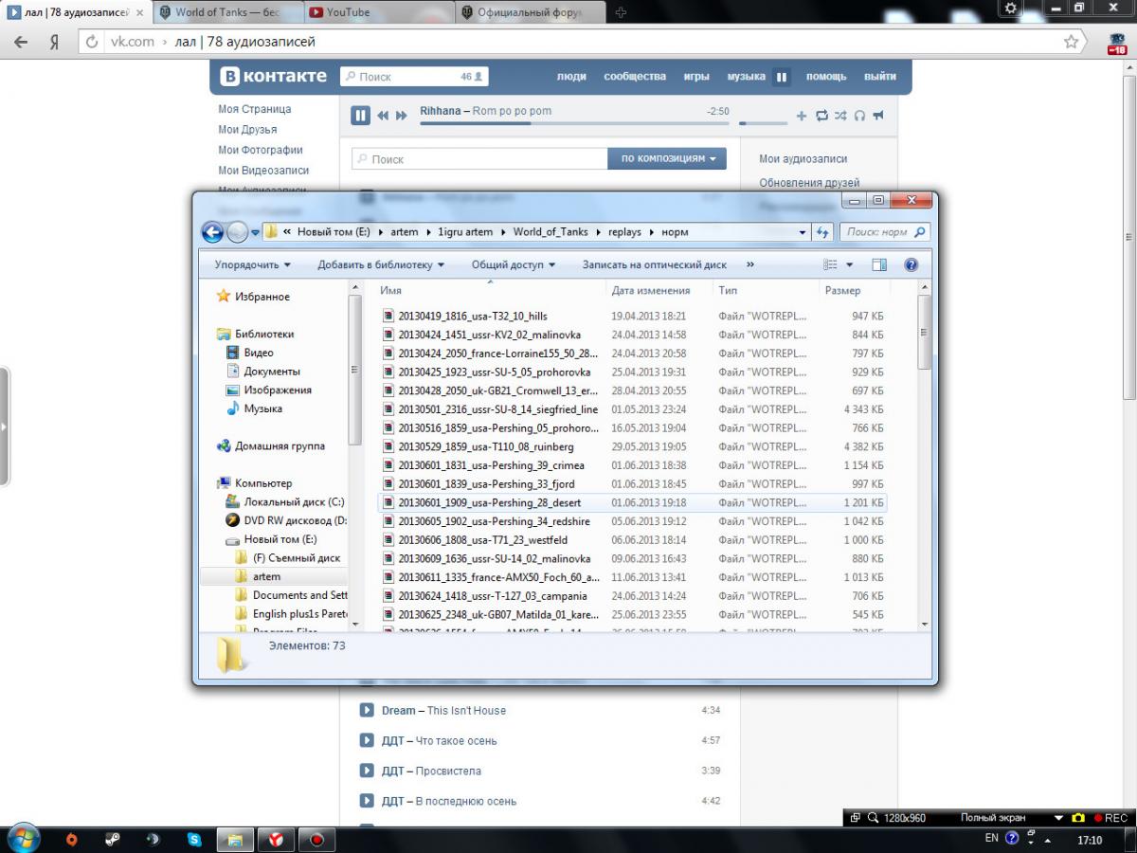Switch to the YouTube browser tab
The image size is (1137, 853).
(379, 12)
